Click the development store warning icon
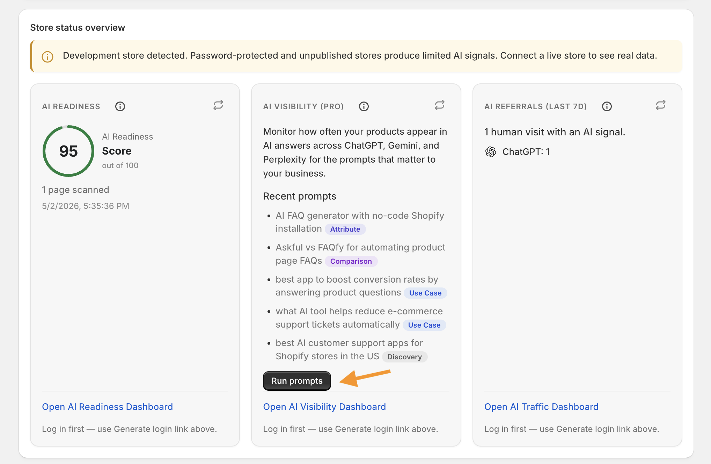The width and height of the screenshot is (711, 464). coord(47,57)
